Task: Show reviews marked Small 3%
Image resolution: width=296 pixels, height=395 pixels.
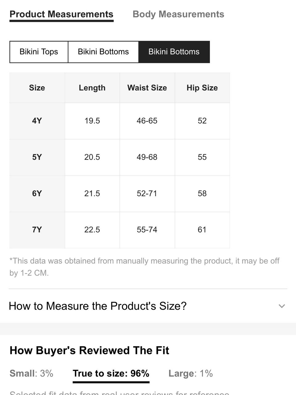Action: [31, 373]
